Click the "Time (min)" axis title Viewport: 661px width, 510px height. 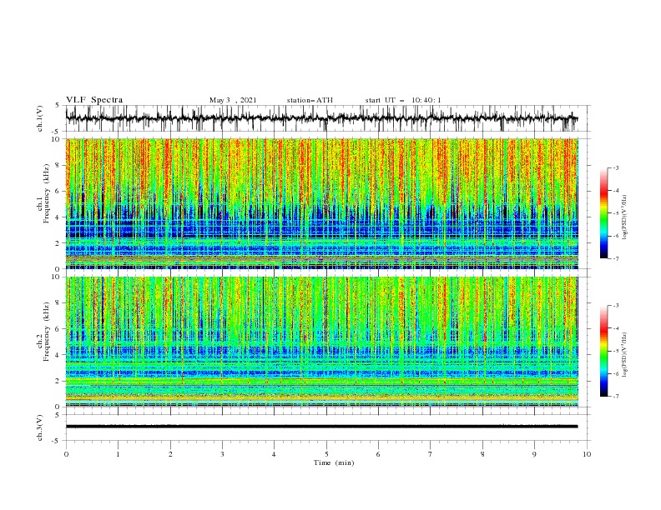click(x=334, y=462)
